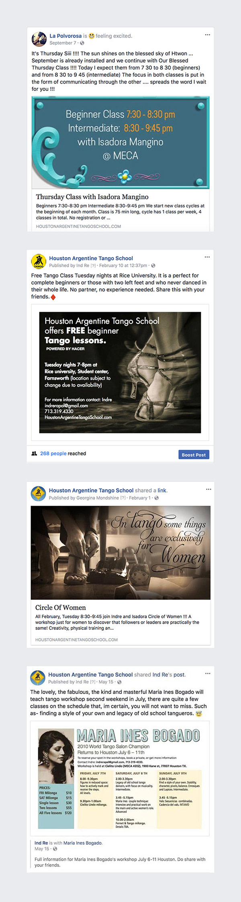Click the globe privacy icon beside September 7
The height and width of the screenshot is (902, 241).
82,43
